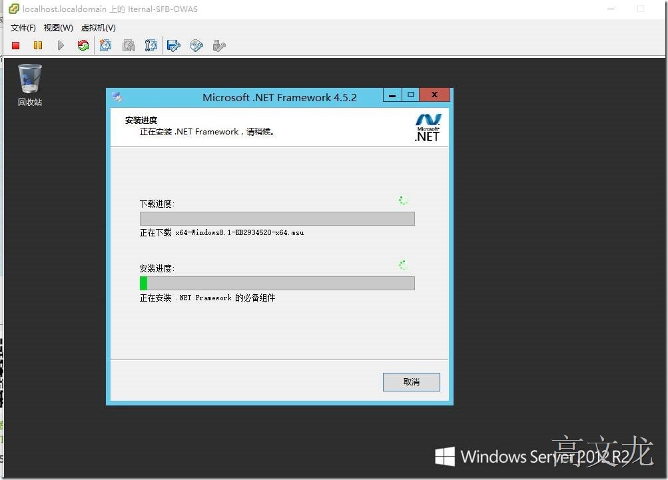The image size is (668, 480).
Task: Open the 虚拟机(V) menu
Action: 99,28
